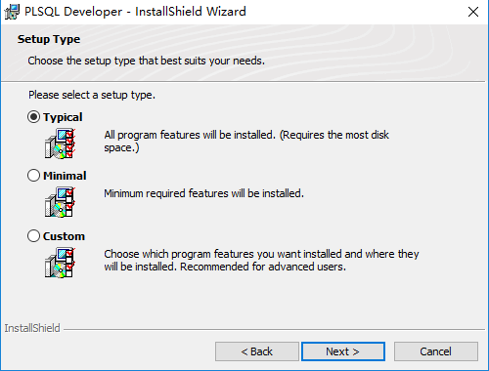The height and width of the screenshot is (371, 489).
Task: Proceed with the Next > button
Action: click(343, 351)
